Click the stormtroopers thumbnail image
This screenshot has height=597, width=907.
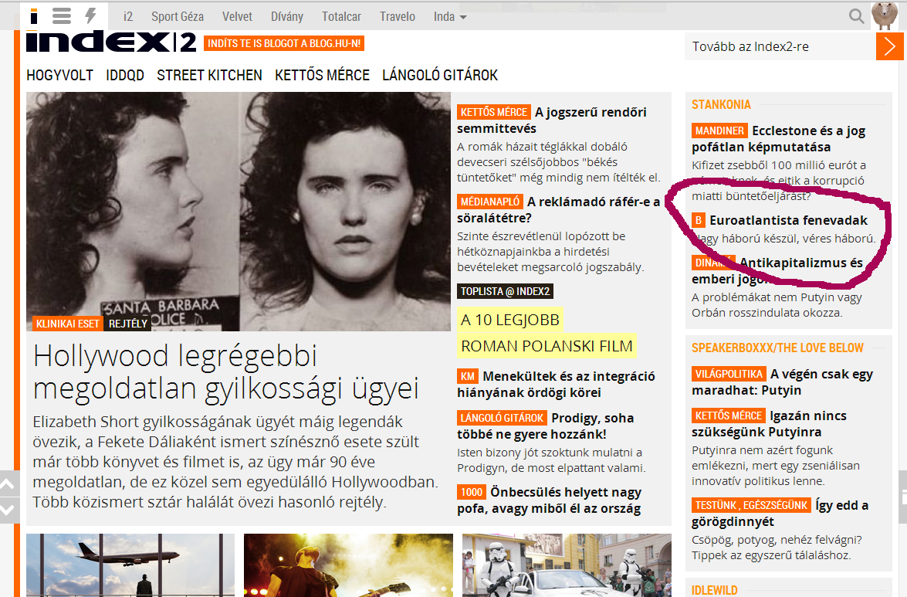coord(567,565)
